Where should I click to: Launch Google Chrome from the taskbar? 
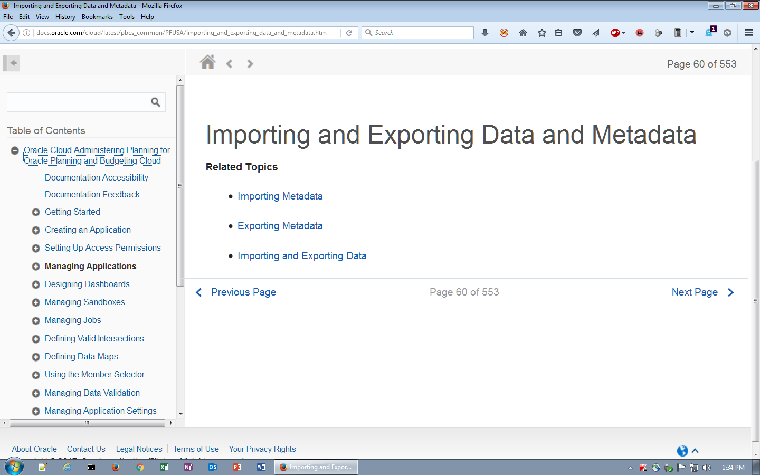click(140, 467)
